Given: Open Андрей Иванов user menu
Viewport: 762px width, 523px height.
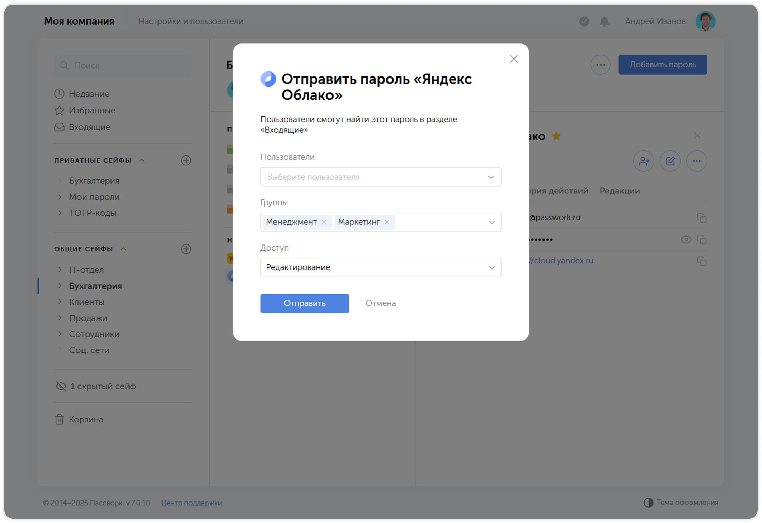Looking at the screenshot, I should click(655, 22).
